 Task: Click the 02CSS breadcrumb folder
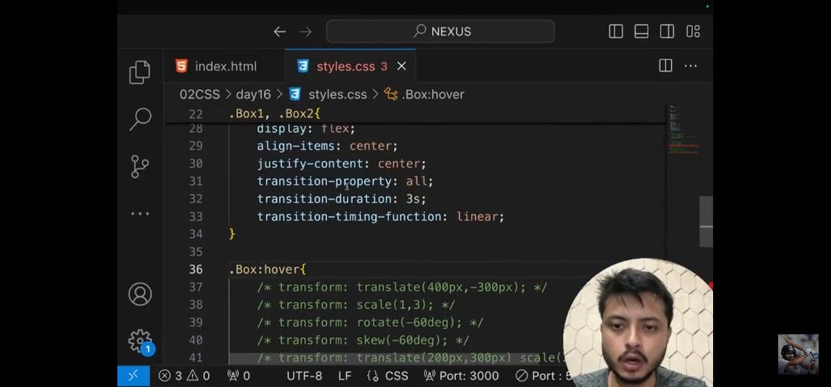coord(199,94)
